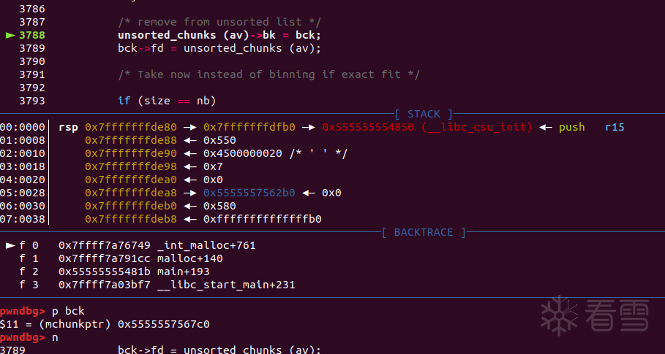Click the 0x550 stack value
The height and width of the screenshot is (354, 665).
click(219, 140)
